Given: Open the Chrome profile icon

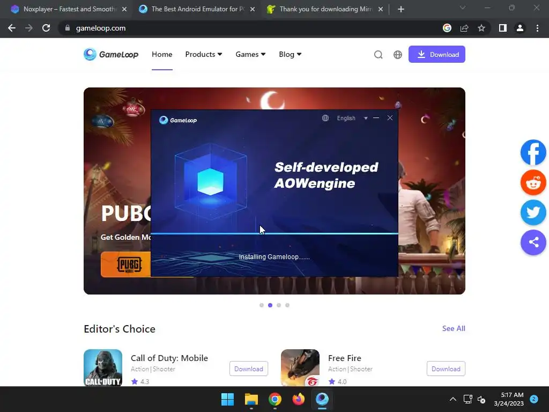Looking at the screenshot, I should click(520, 28).
